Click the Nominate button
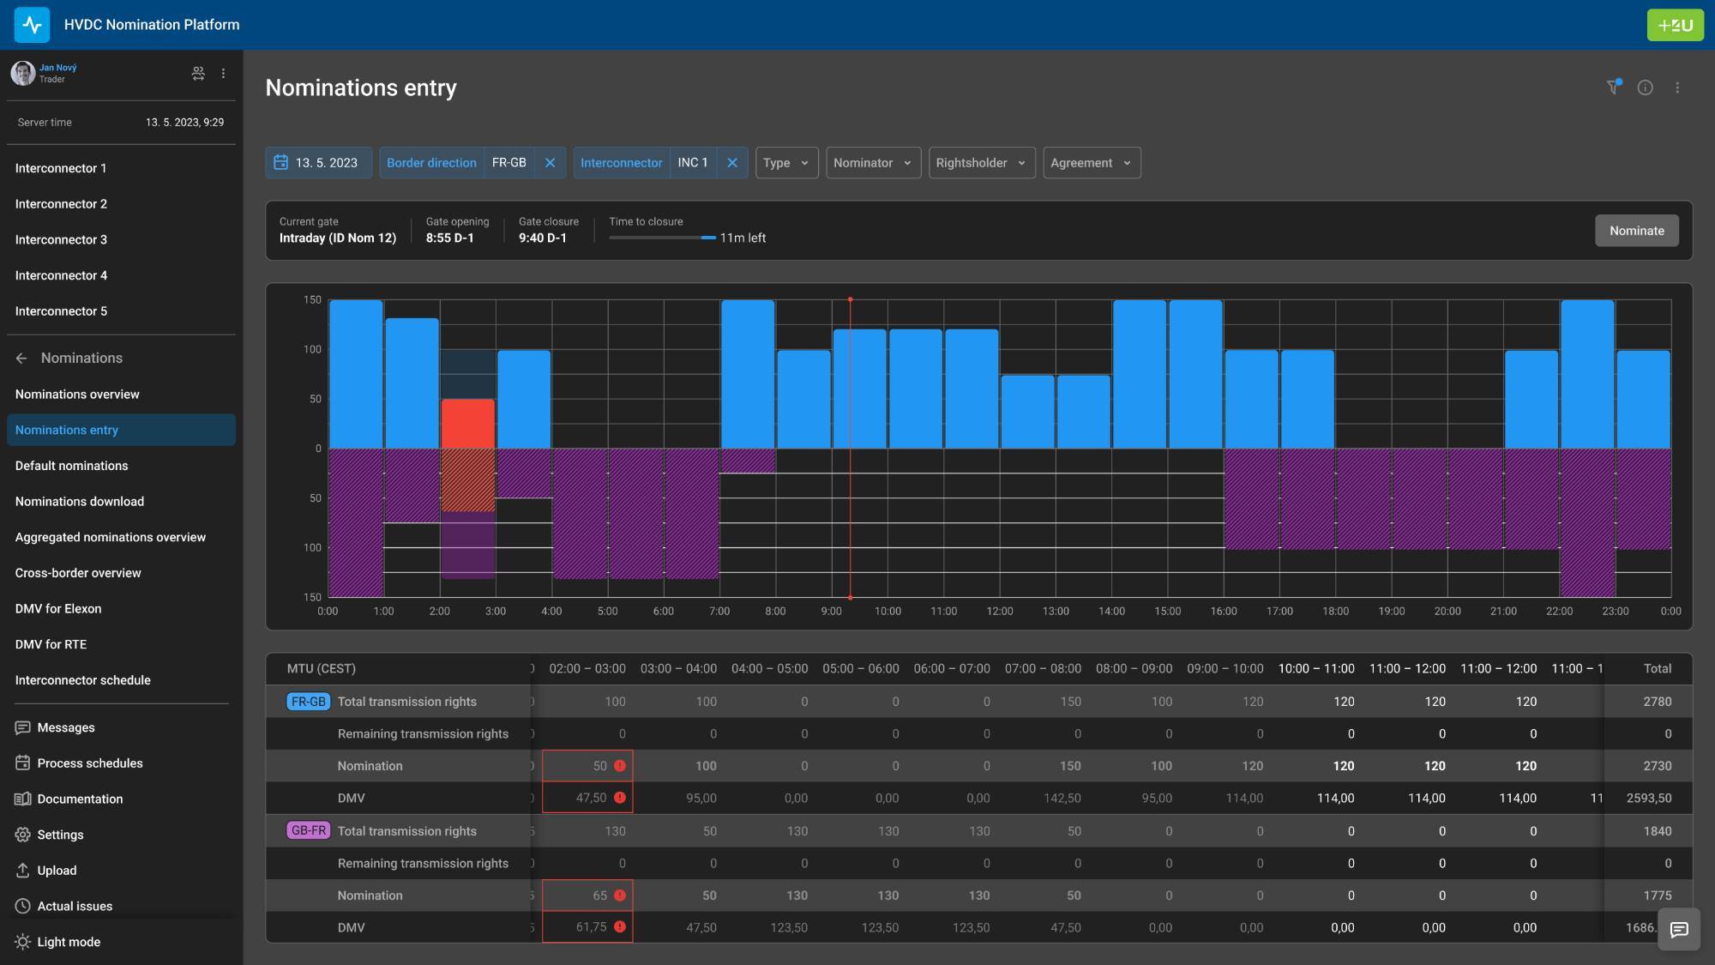 point(1636,231)
